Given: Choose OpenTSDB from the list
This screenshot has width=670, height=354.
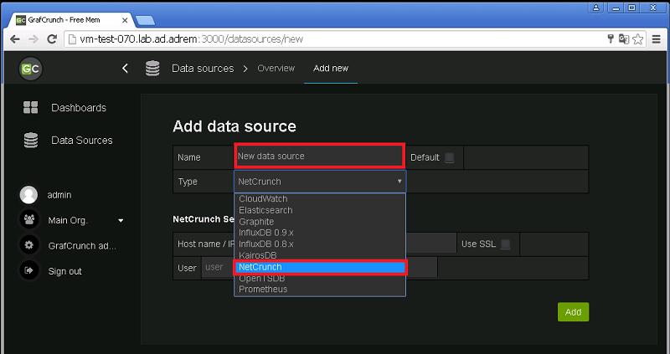Looking at the screenshot, I should point(320,278).
